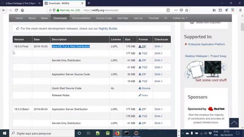The height and width of the screenshot is (137, 244).
Task: Open the Thorntail nav item
Action: pos(153,18)
